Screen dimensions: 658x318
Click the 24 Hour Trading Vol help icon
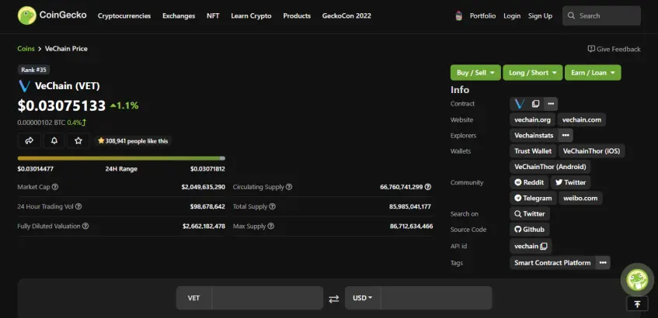click(x=78, y=206)
